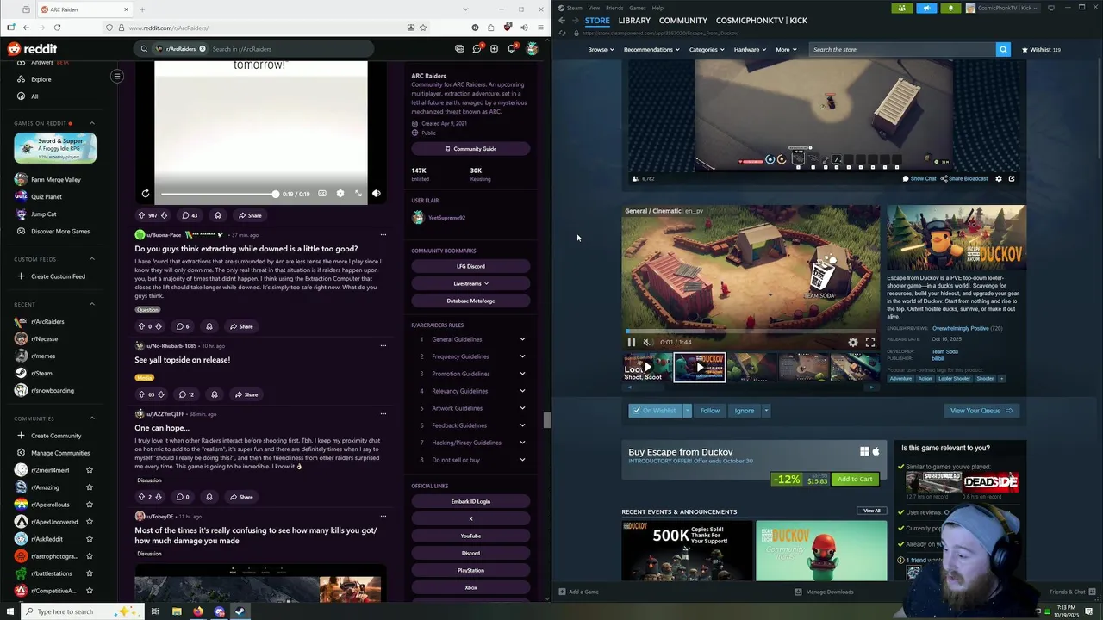This screenshot has height=620, width=1103.
Task: Open Steam COMMUNITY tab
Action: [683, 20]
